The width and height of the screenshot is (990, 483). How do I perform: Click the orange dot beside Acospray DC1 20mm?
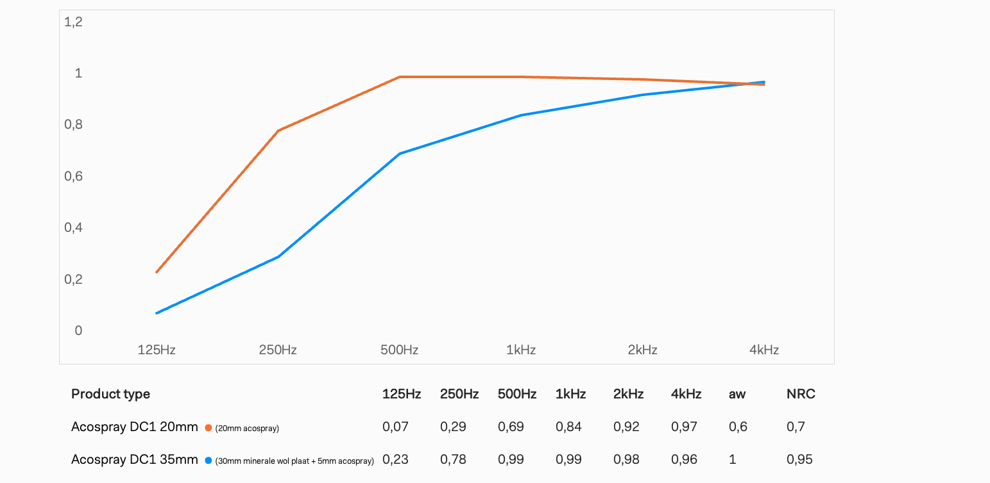(208, 428)
